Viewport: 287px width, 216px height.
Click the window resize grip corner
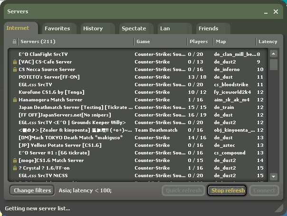(279, 208)
